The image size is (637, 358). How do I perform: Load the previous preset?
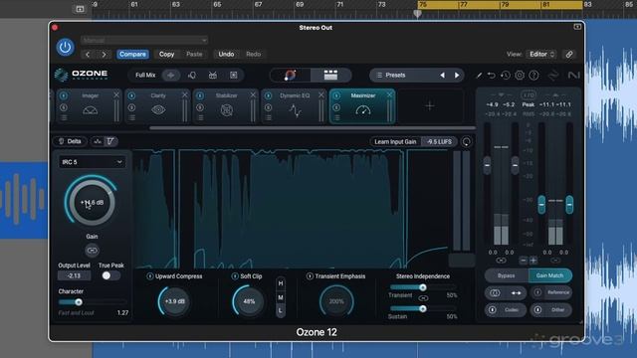click(x=442, y=76)
